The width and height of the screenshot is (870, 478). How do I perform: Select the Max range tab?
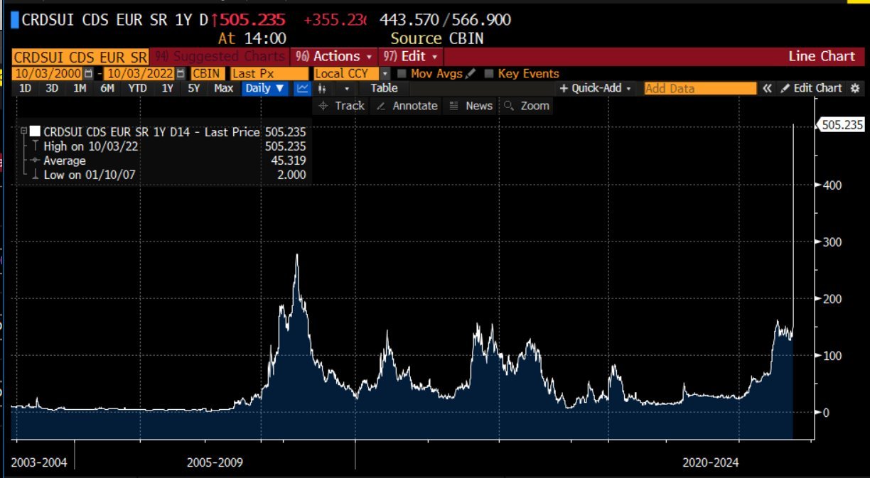(223, 88)
